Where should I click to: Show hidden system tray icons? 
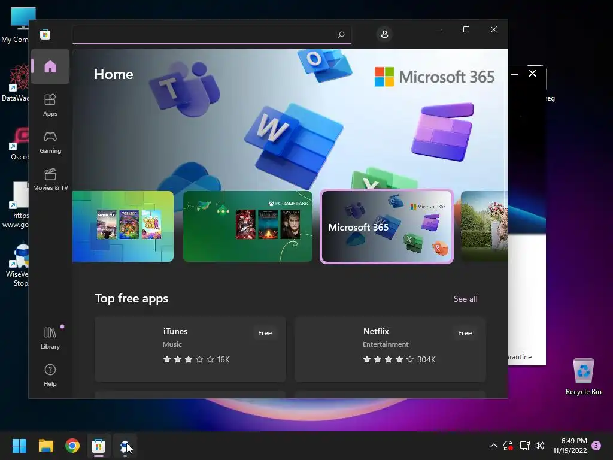point(494,446)
